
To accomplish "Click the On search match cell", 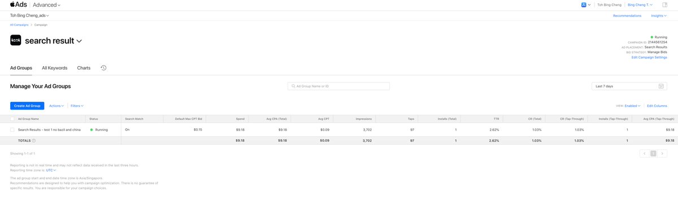I will coord(127,129).
